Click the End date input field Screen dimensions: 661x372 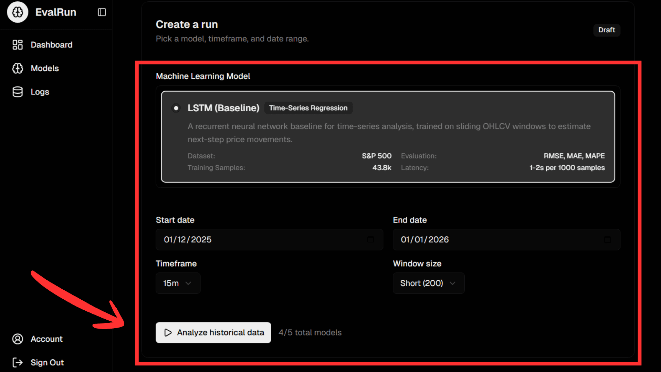[499, 239]
